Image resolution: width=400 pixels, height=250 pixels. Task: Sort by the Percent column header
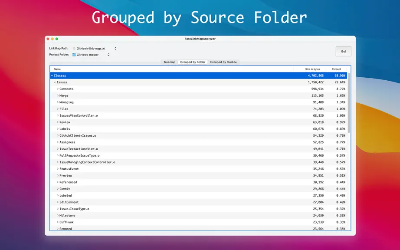point(337,69)
